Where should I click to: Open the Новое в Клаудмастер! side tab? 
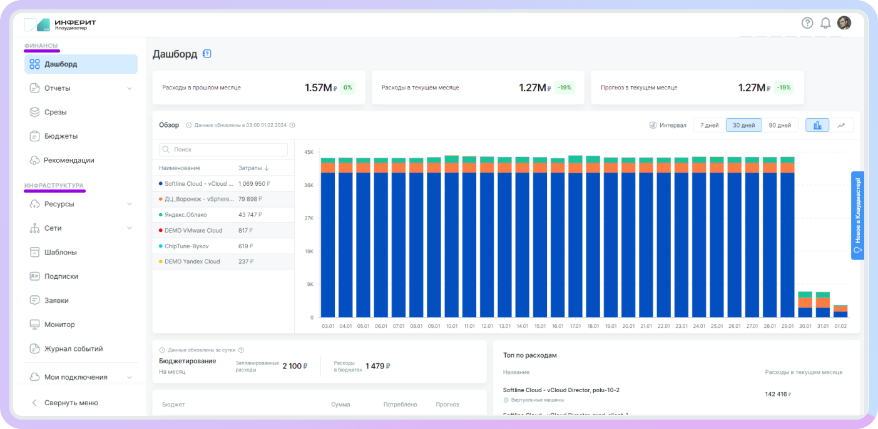(x=857, y=215)
